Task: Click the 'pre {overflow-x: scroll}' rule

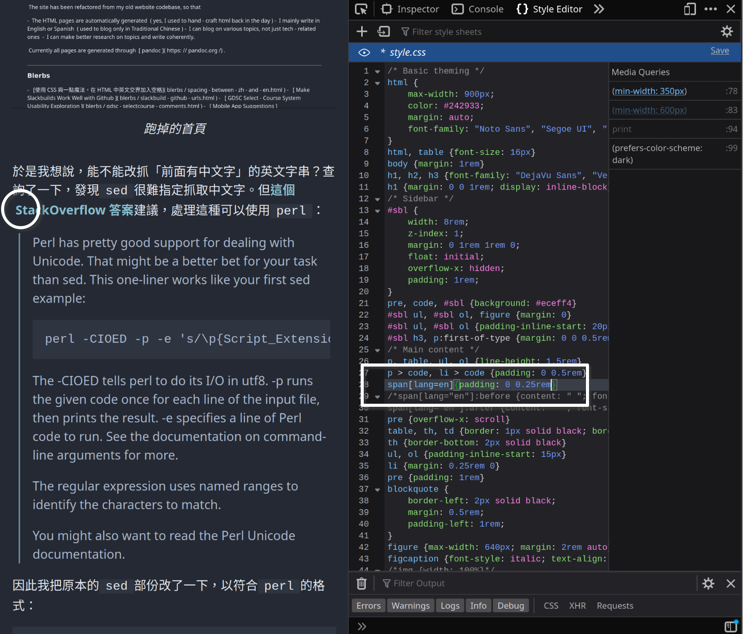Action: 448,420
